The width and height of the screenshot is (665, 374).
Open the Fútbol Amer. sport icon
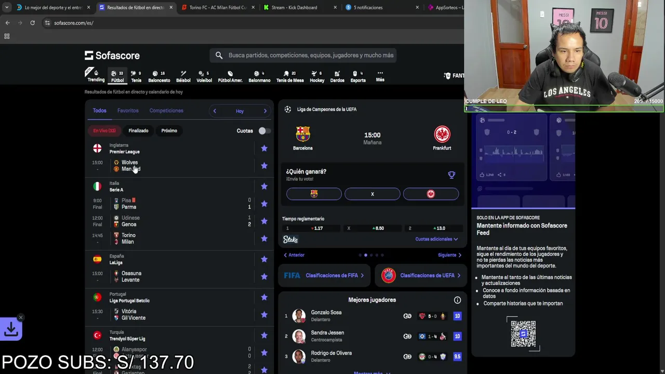point(230,76)
